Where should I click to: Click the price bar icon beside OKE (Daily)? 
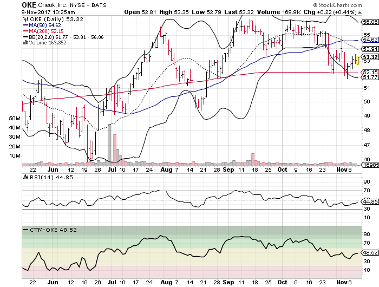(25, 19)
